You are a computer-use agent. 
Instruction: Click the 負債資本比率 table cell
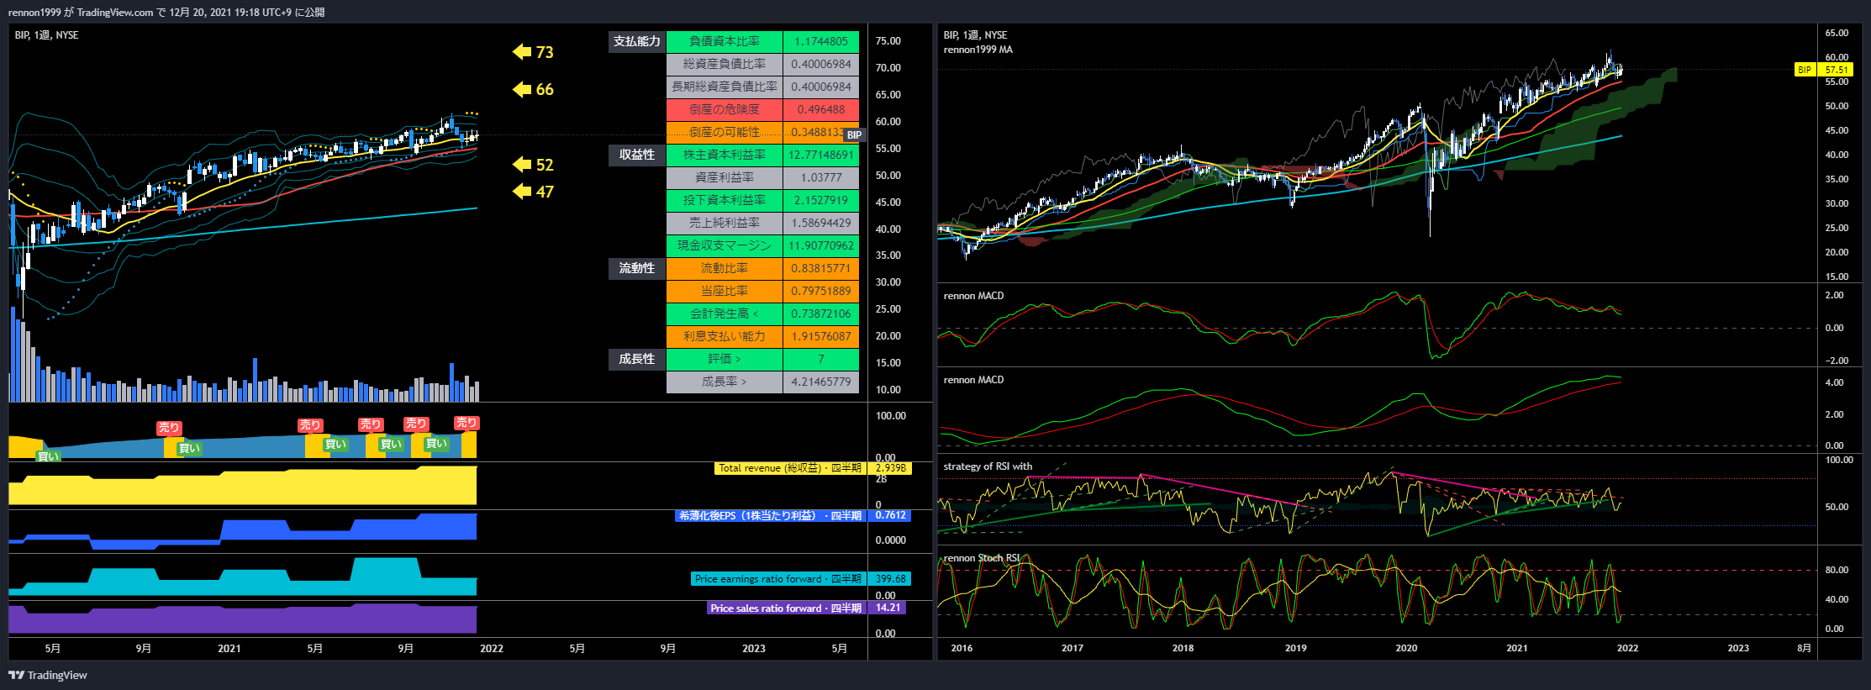pos(725,41)
